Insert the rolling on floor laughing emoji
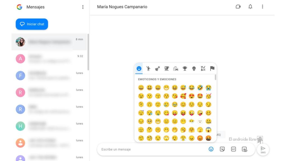The image size is (286, 161). click(200, 87)
